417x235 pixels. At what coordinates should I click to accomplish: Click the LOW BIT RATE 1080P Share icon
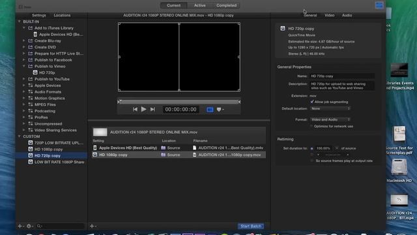[x=31, y=162]
